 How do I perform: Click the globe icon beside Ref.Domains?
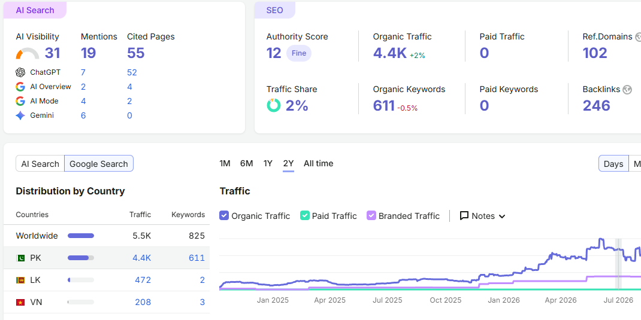[639, 37]
